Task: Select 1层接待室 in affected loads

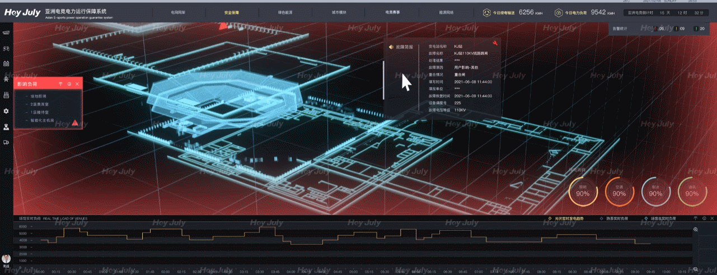Action: 39,113
